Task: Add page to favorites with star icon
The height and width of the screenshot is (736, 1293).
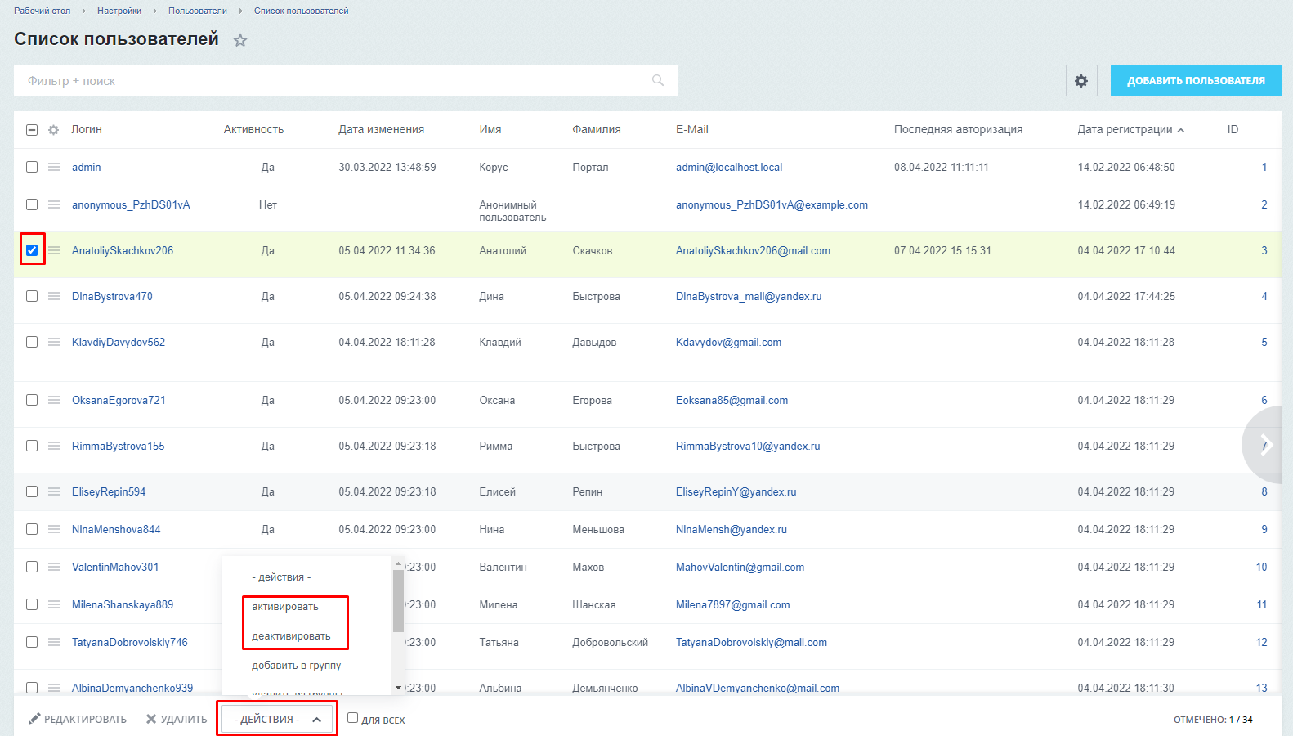Action: (240, 40)
